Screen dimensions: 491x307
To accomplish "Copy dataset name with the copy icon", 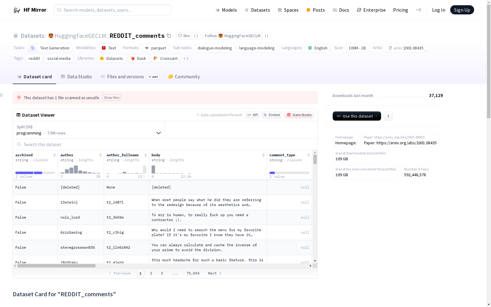I will [x=169, y=36].
